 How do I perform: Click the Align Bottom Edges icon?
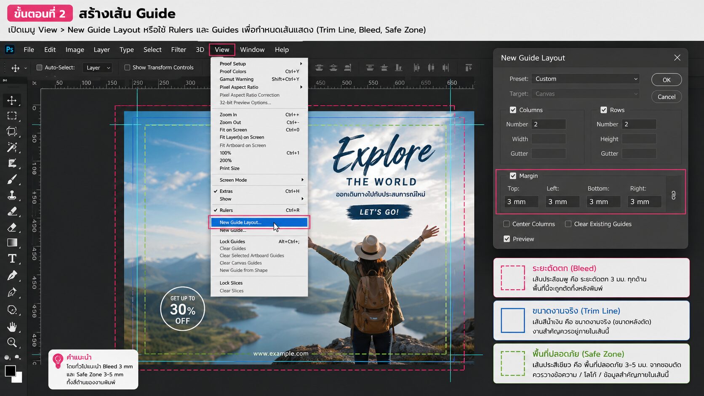click(x=398, y=68)
